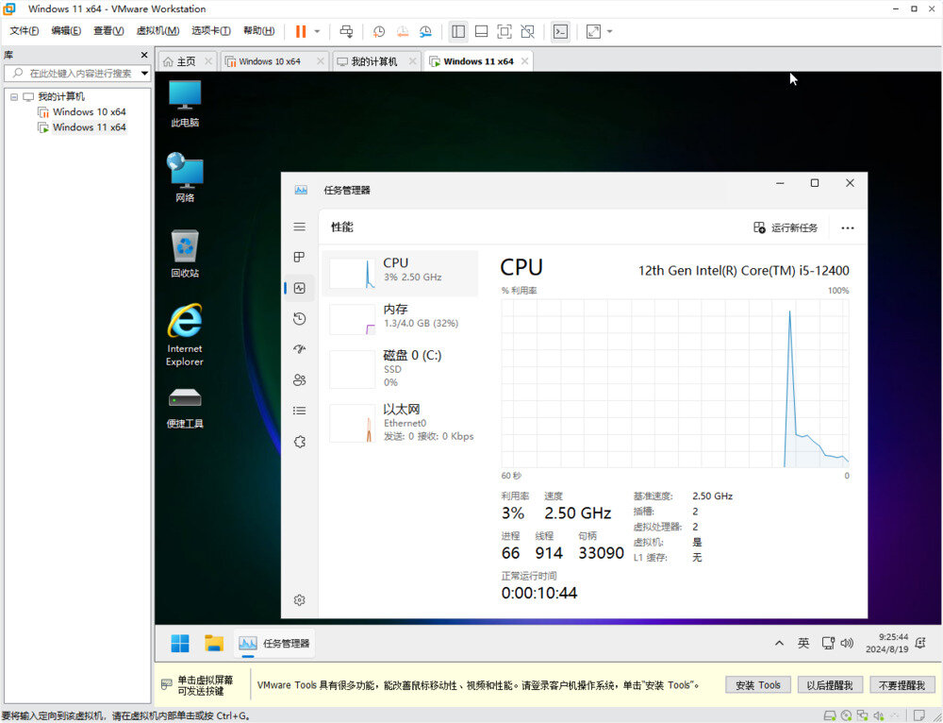Open App history in Task Manager sidebar
Screen dimensions: 943x723
[299, 319]
